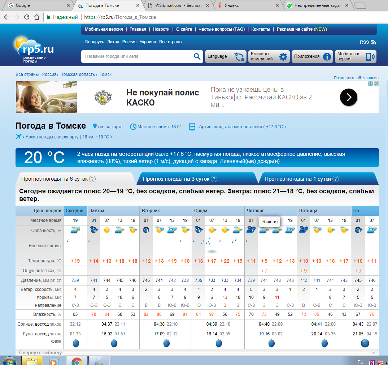
Task: Click the map pin icon near 'см. на карте'
Action: (95, 126)
